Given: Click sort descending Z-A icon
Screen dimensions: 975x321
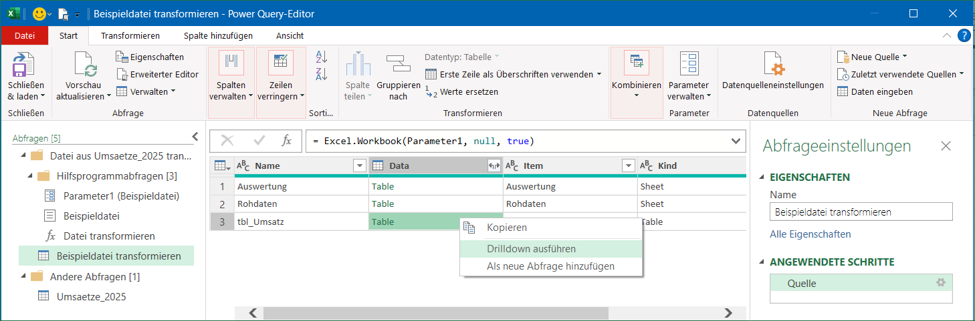Looking at the screenshot, I should (322, 74).
